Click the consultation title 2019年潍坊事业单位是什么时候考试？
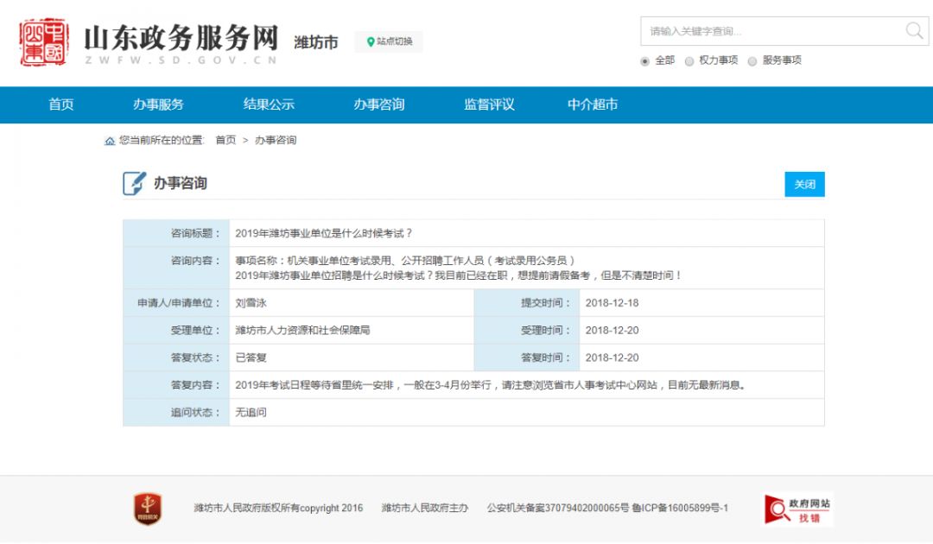The width and height of the screenshot is (933, 544). [324, 234]
